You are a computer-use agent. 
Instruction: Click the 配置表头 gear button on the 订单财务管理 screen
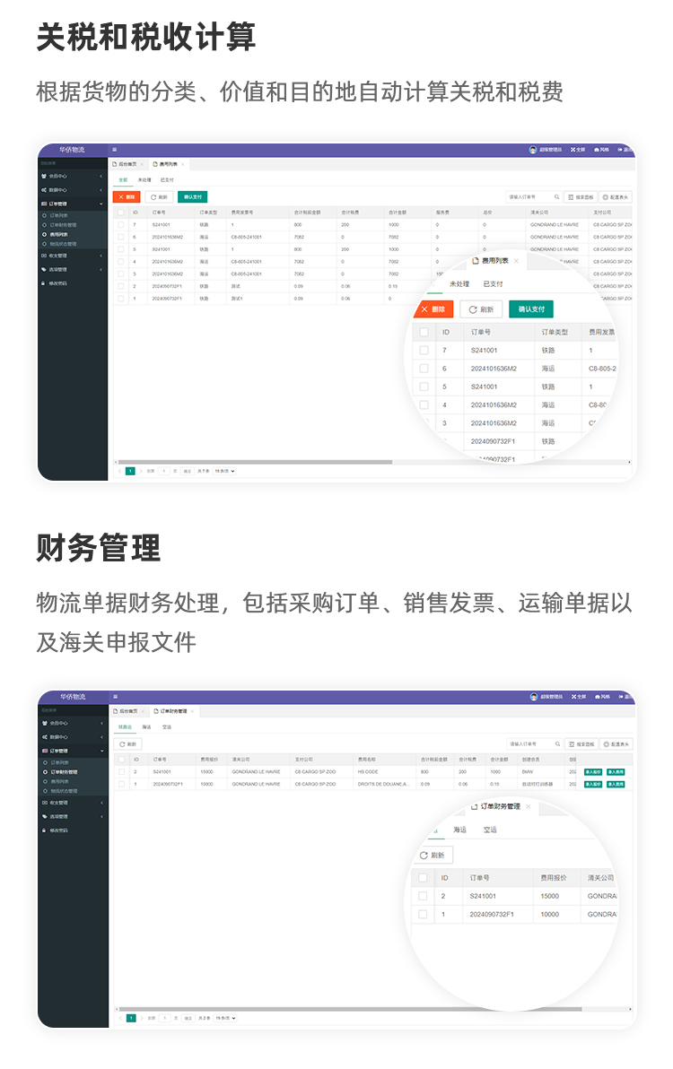(616, 743)
